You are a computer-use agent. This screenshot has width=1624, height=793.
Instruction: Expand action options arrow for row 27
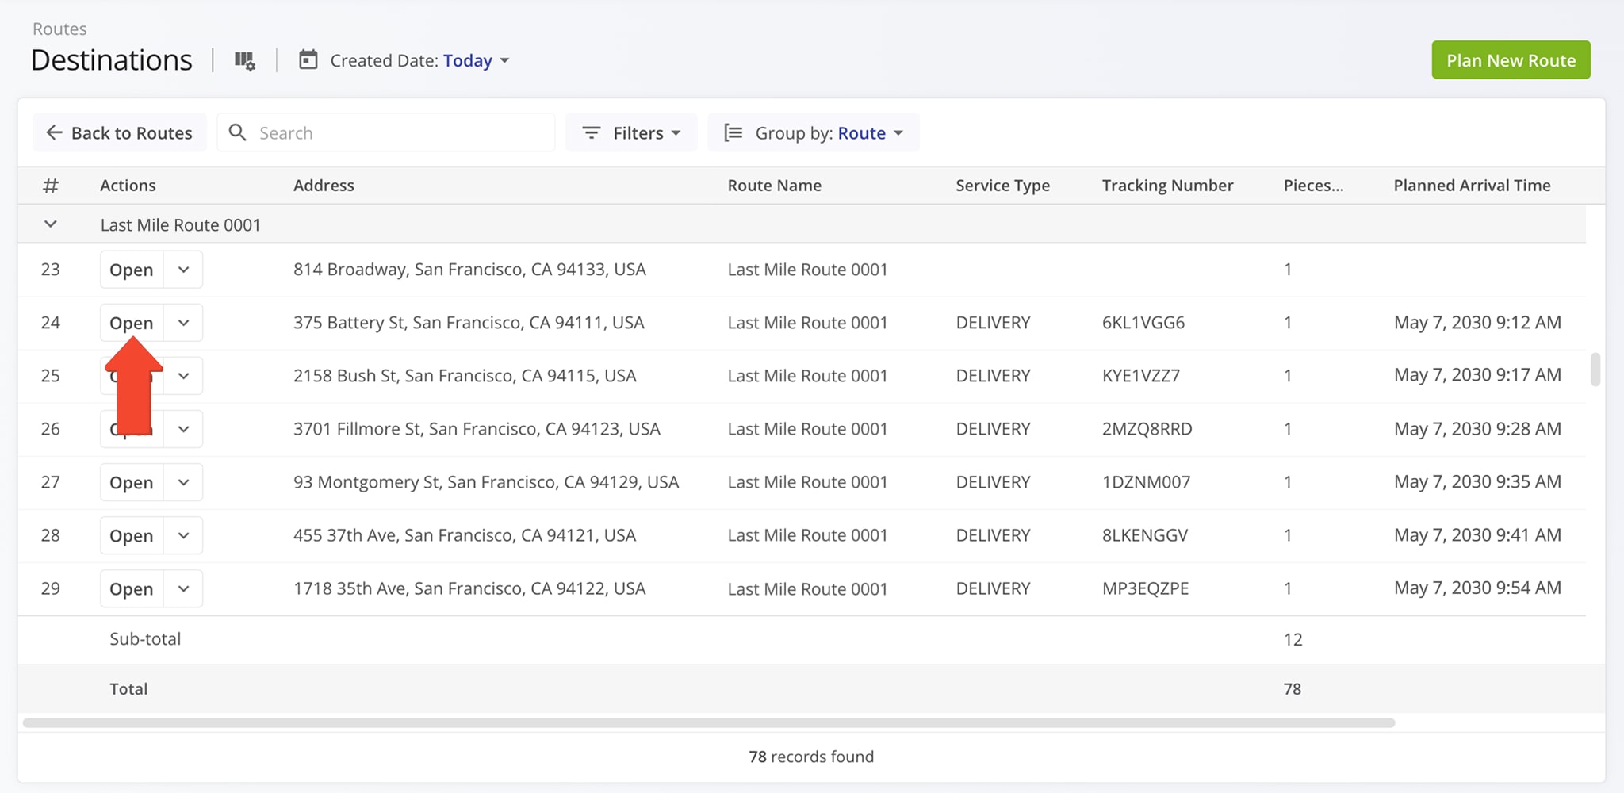pos(183,482)
